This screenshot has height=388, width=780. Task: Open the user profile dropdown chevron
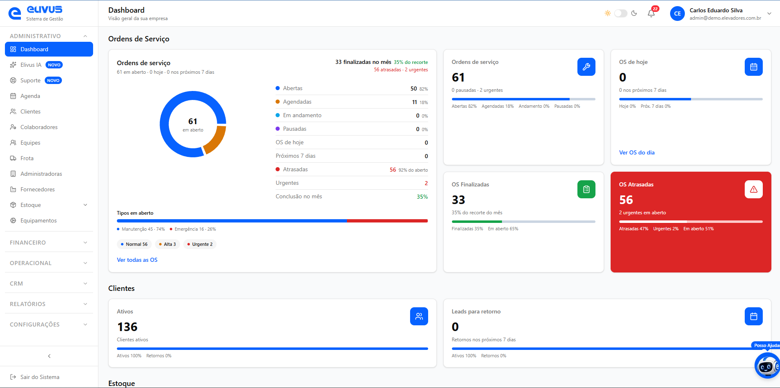point(769,14)
